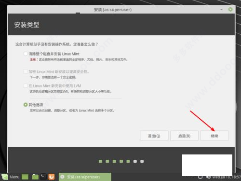241x181 pixels.
Task: Open the clock in the panel
Action: pyautogui.click(x=227, y=177)
